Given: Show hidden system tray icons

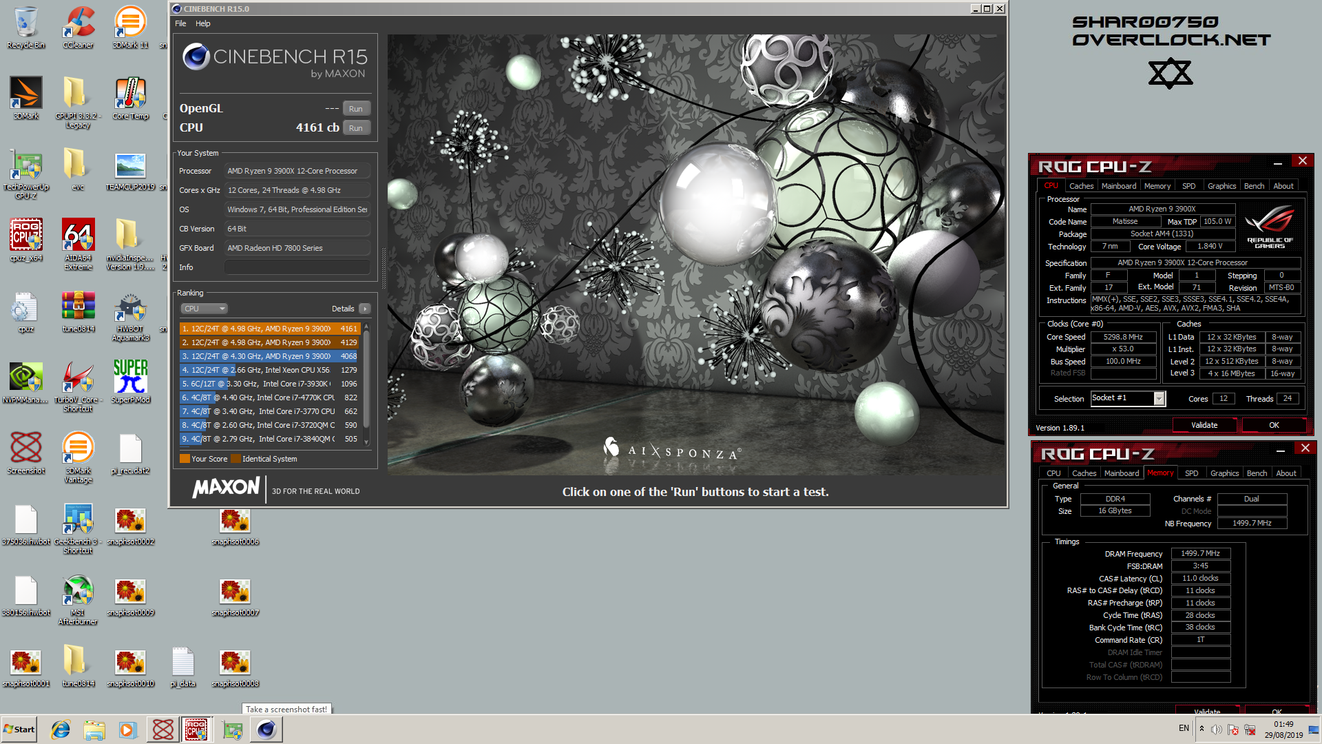Looking at the screenshot, I should [1202, 729].
